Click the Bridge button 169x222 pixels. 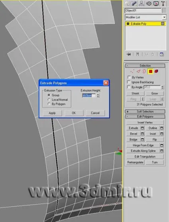click(x=134, y=139)
